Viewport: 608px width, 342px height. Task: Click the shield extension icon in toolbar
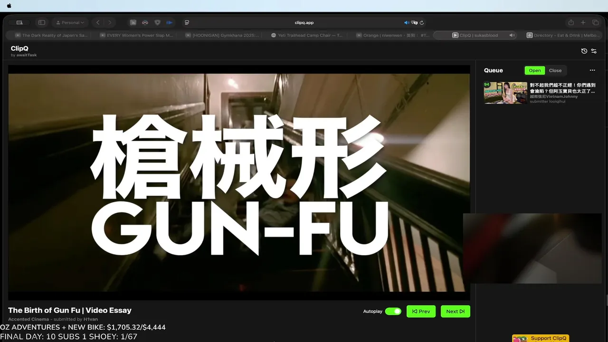(157, 22)
